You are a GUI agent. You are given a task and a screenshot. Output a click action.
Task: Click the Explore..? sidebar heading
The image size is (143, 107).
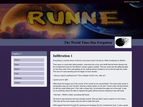pyautogui.click(x=17, y=54)
